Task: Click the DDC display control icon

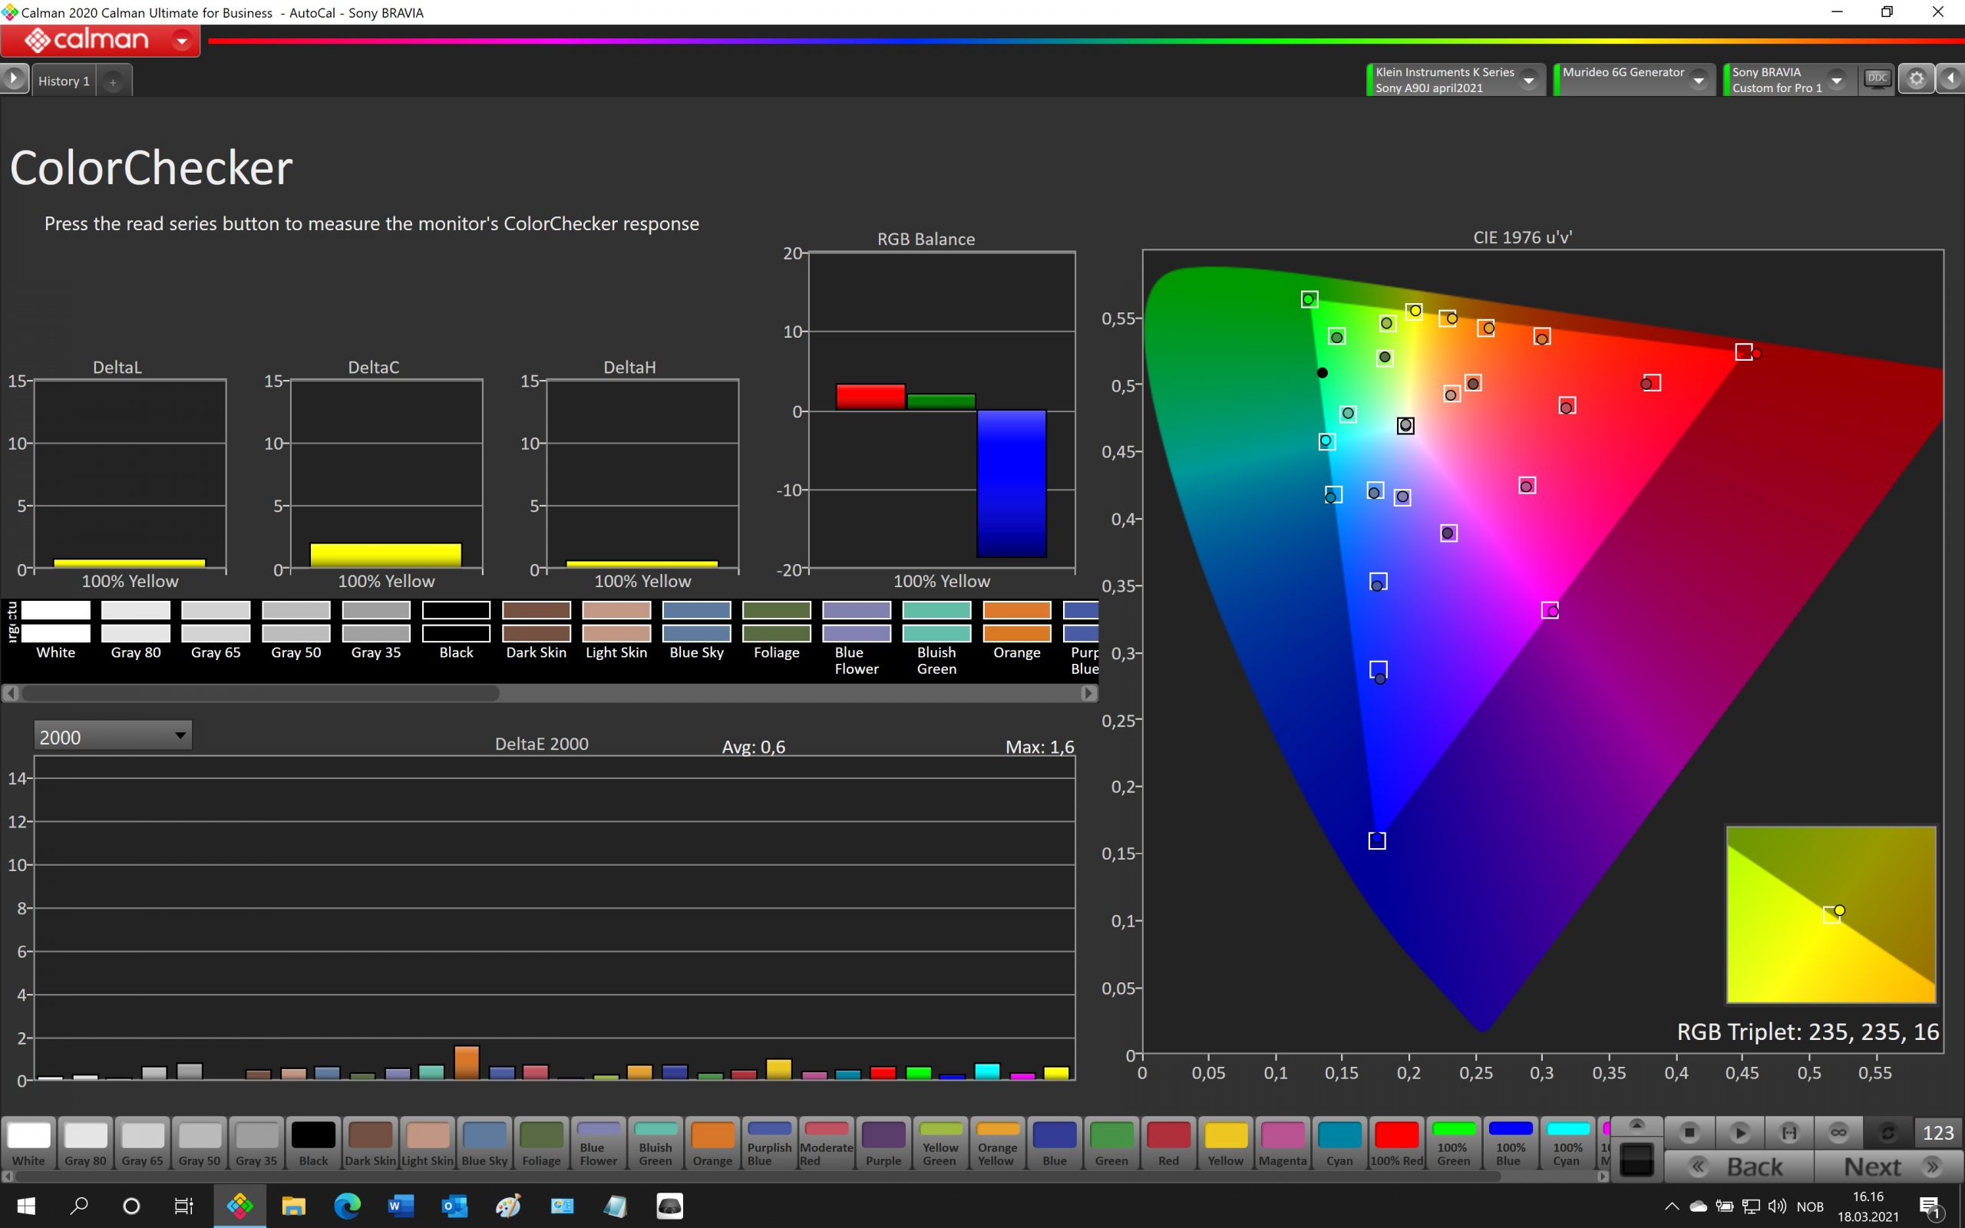Action: (1877, 80)
